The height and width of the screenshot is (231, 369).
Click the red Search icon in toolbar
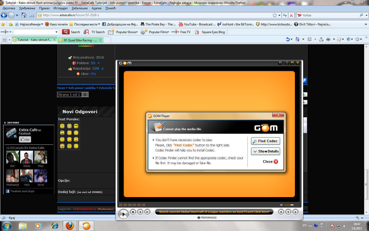66,32
